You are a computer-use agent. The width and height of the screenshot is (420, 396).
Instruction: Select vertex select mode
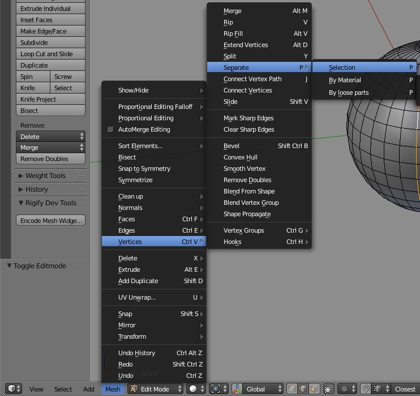[292, 389]
